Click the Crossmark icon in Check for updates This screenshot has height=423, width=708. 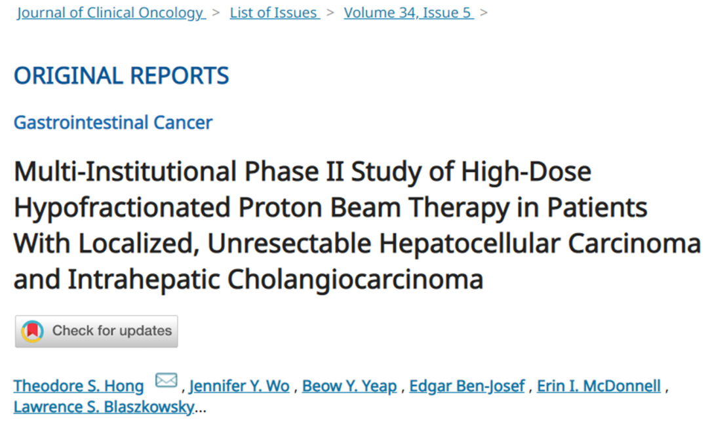(33, 331)
